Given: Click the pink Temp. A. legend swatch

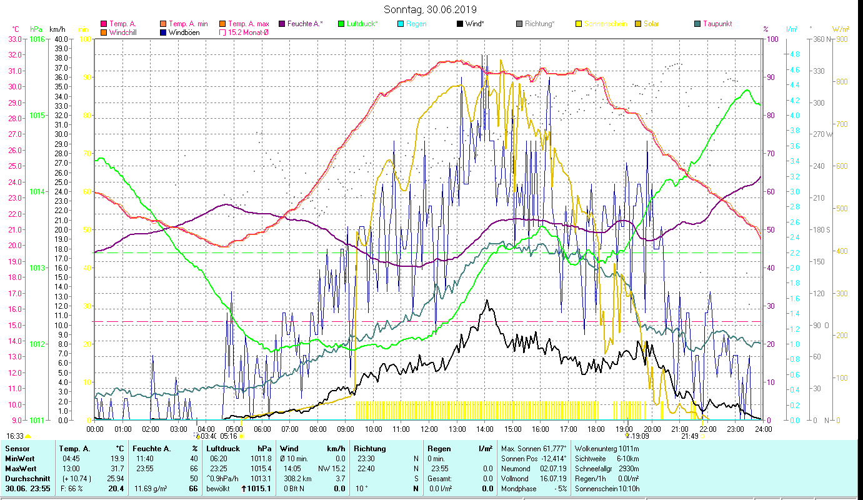Looking at the screenshot, I should point(104,24).
